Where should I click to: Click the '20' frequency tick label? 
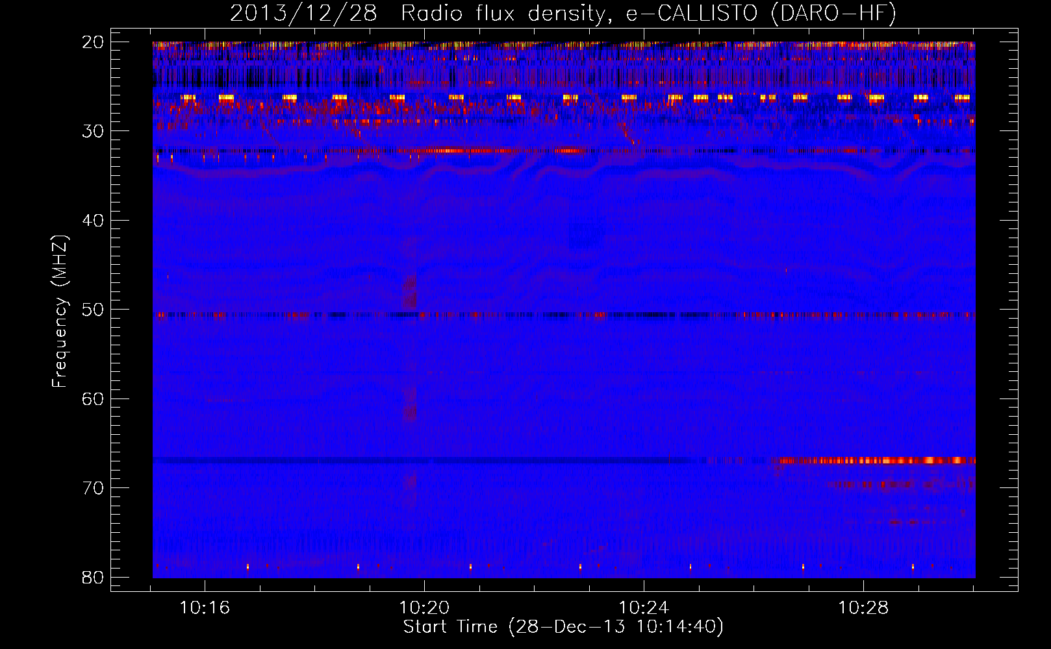pyautogui.click(x=93, y=42)
